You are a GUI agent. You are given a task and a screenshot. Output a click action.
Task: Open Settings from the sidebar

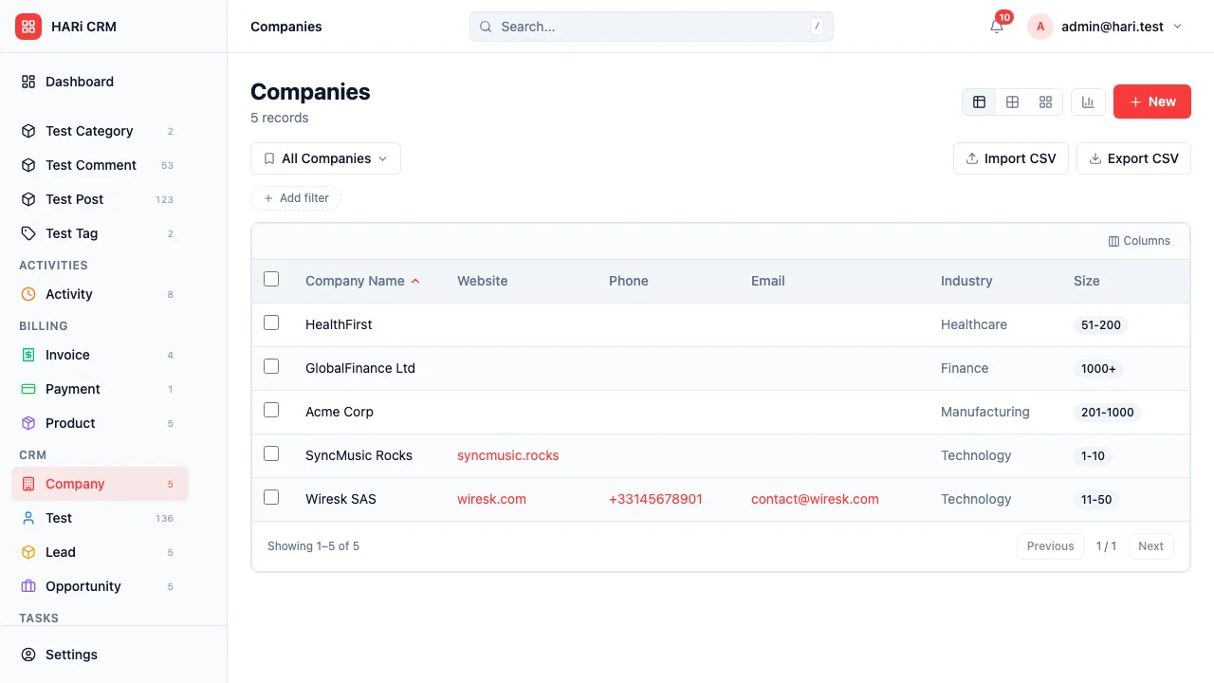71,655
